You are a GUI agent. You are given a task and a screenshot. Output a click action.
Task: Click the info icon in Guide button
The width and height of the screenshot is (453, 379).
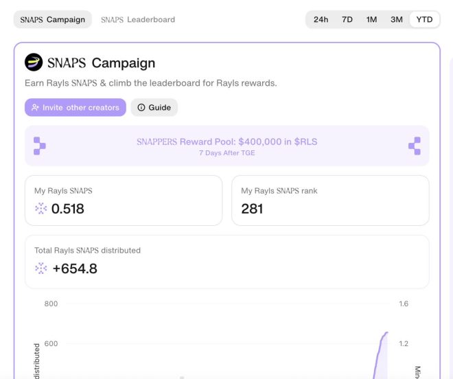click(x=141, y=108)
